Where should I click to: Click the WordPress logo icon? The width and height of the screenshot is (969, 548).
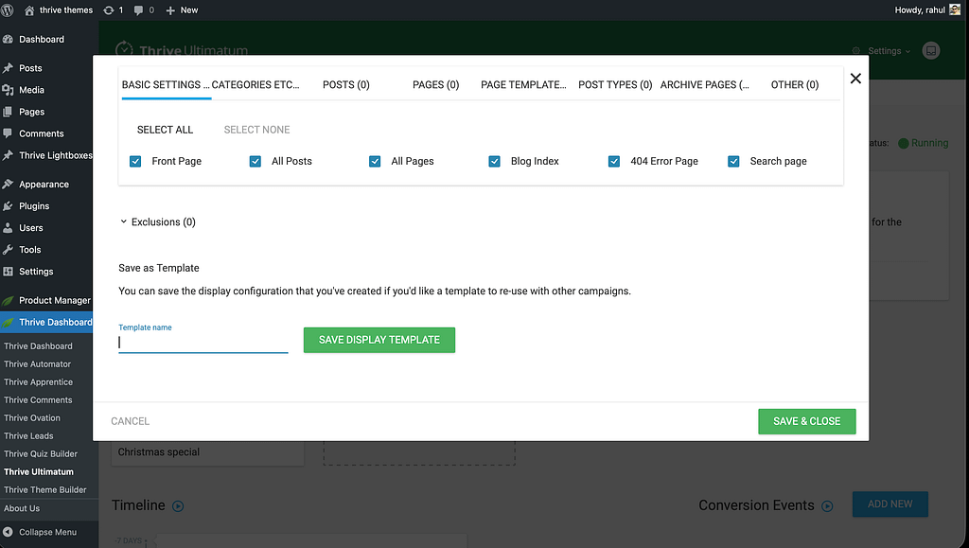(9, 9)
